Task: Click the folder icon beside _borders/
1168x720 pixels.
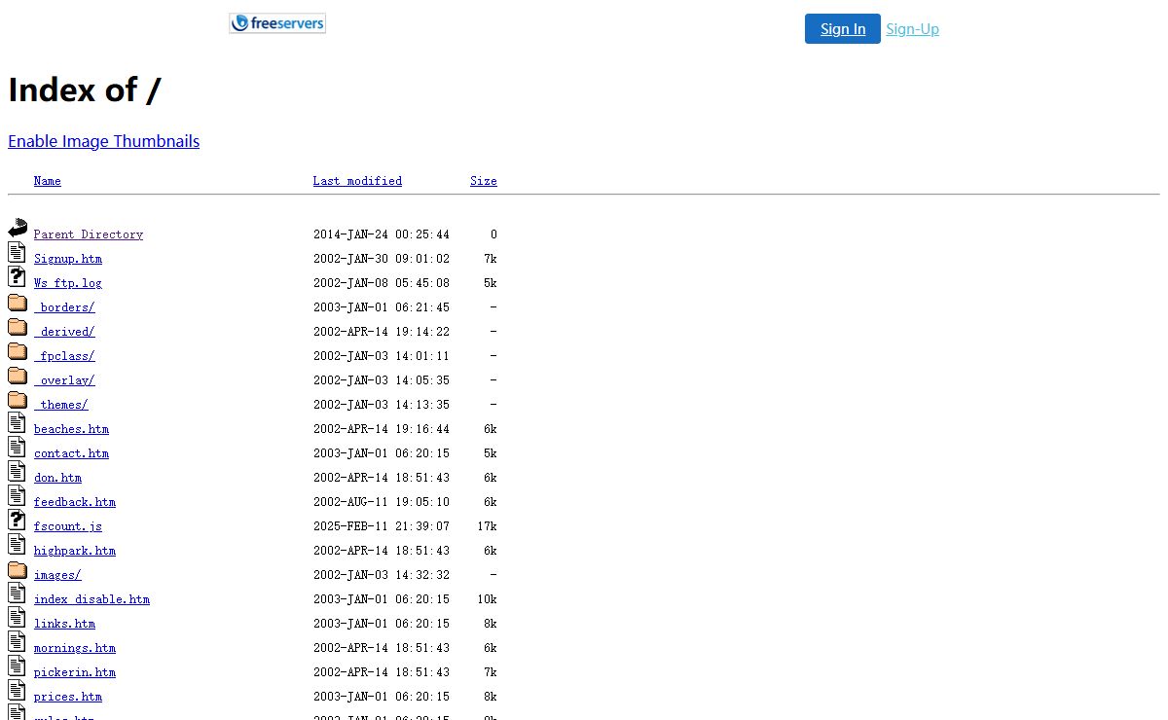Action: point(18,303)
